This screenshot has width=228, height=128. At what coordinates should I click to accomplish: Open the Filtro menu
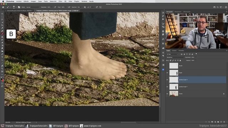60,1
